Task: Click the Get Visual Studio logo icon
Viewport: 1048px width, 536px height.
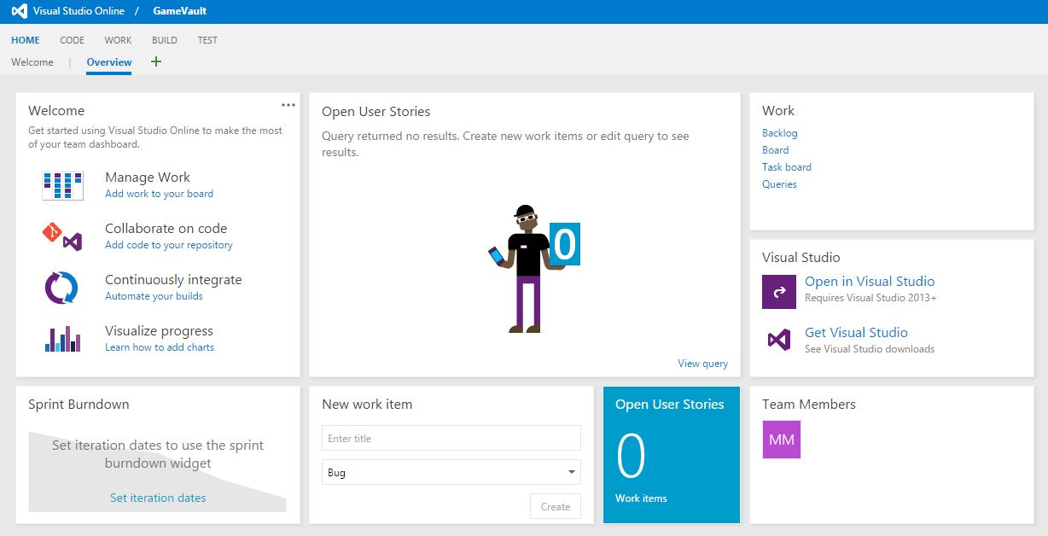Action: tap(778, 340)
